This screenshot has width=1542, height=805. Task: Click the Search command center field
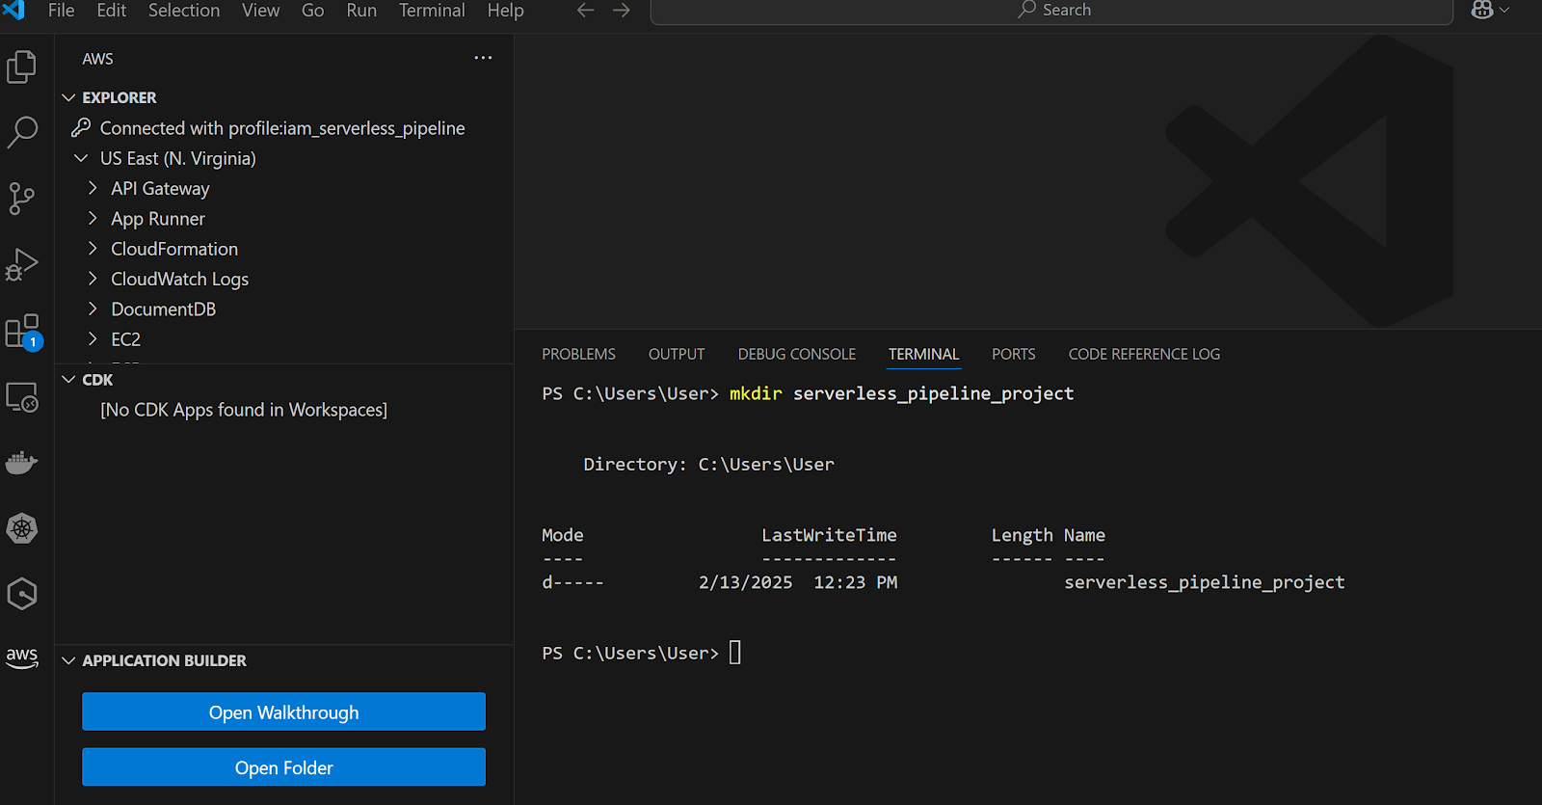[1051, 11]
